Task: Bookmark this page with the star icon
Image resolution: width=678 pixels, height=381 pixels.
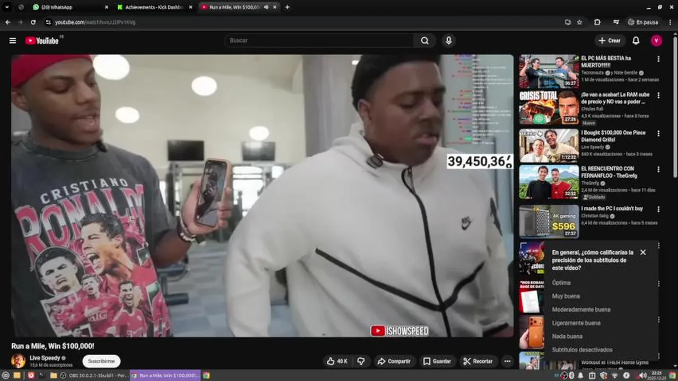Action: click(x=579, y=22)
